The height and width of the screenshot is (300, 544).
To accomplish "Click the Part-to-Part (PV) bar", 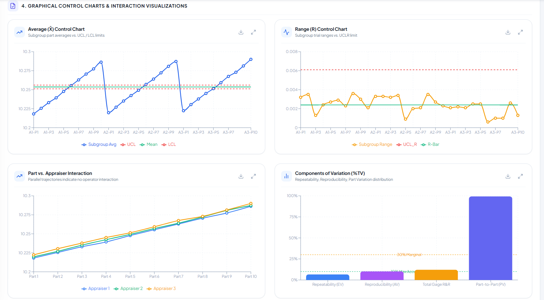I will coord(491,238).
